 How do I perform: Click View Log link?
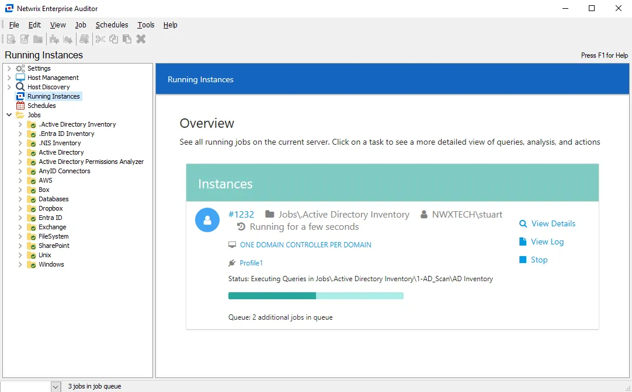(x=547, y=242)
